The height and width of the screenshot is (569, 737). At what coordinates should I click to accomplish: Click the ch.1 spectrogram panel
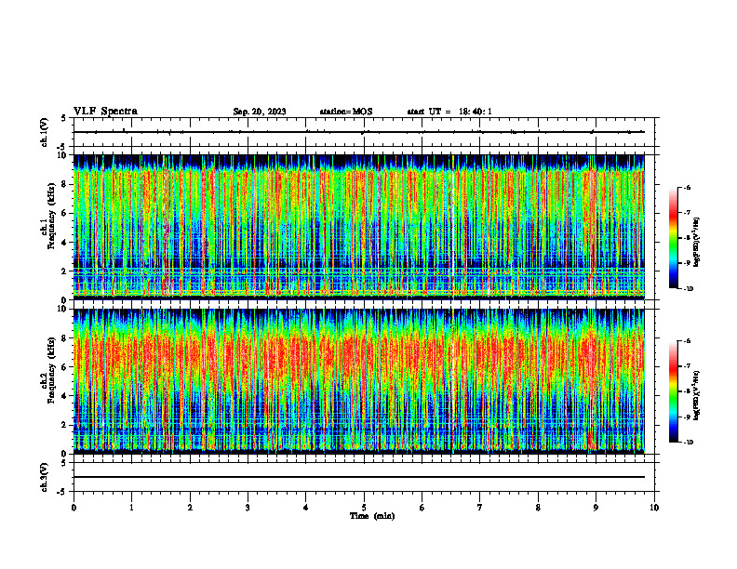tap(358, 227)
